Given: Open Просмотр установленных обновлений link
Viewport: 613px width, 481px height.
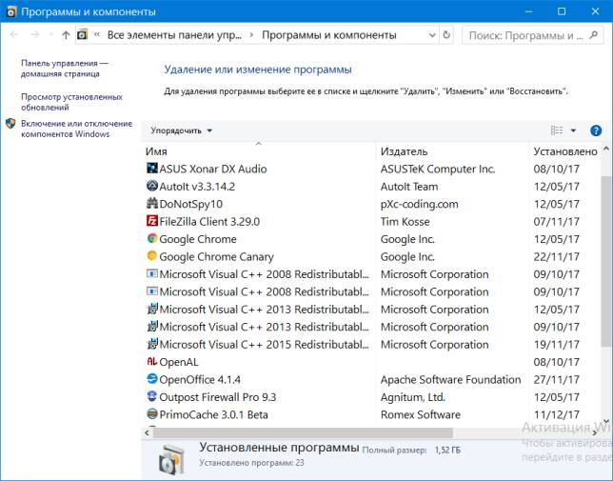Looking at the screenshot, I should pyautogui.click(x=71, y=102).
